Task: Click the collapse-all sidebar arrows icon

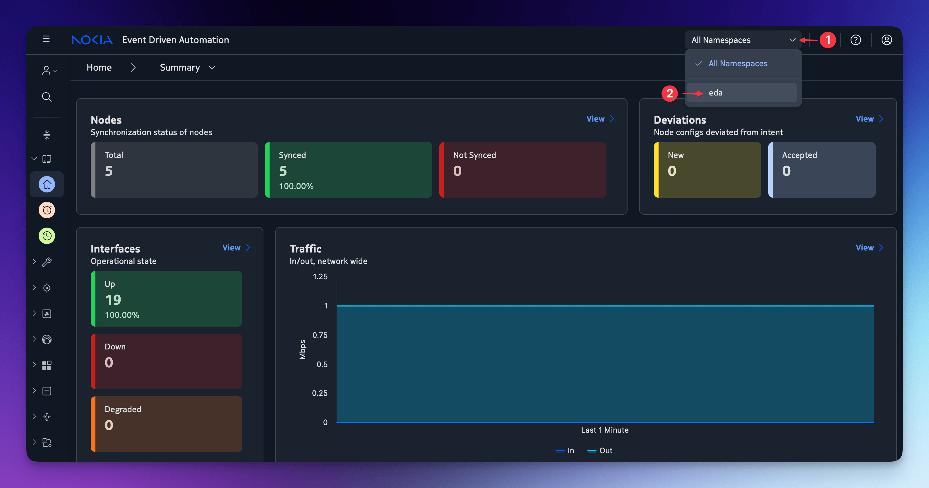Action: point(47,135)
